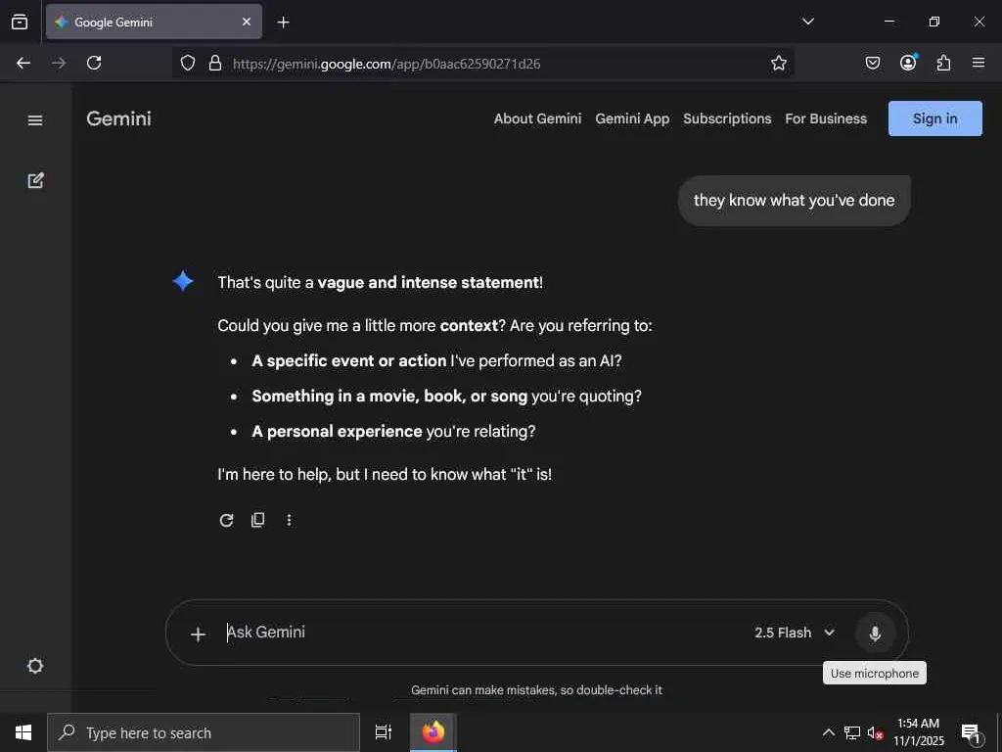Click the Gemini logo text
The width and height of the screenshot is (1002, 752).
tap(118, 118)
